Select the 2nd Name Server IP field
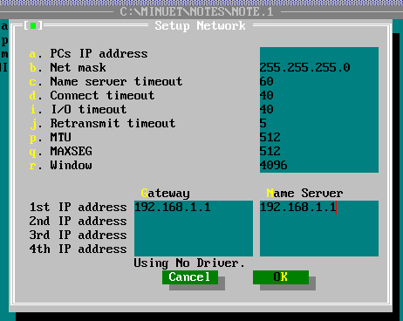 (x=319, y=222)
